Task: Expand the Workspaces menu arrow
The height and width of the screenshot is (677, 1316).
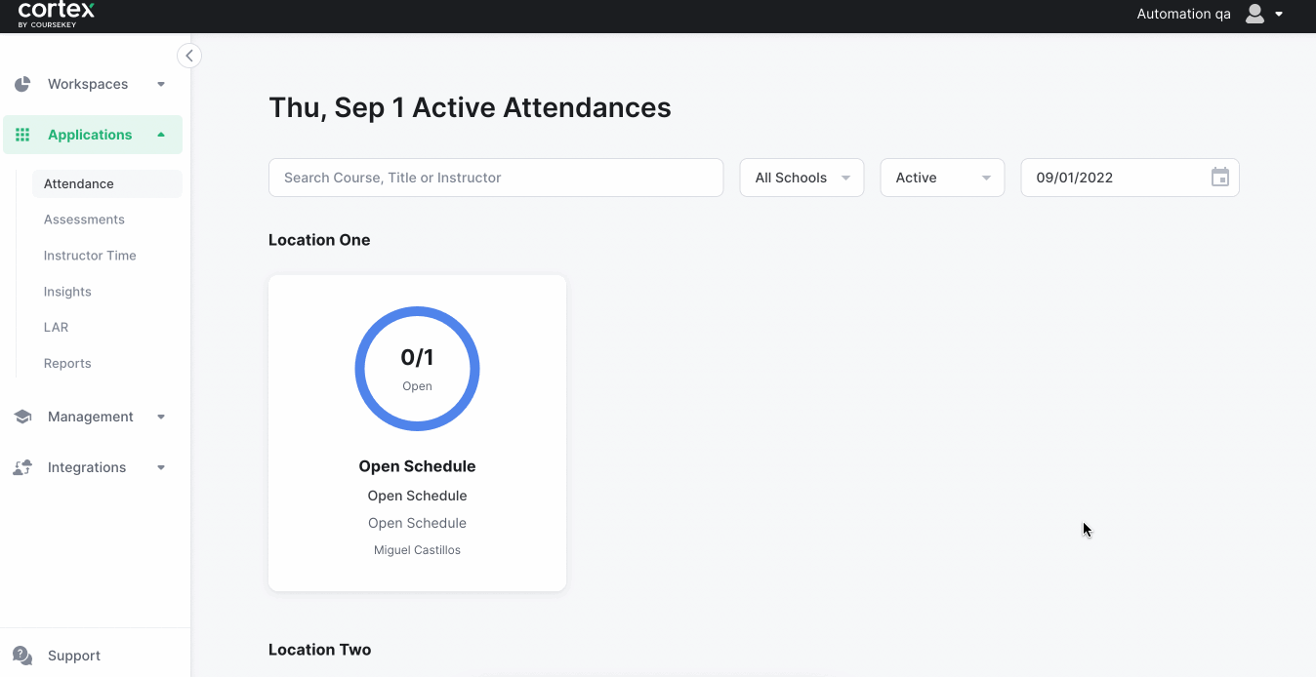Action: coord(161,84)
